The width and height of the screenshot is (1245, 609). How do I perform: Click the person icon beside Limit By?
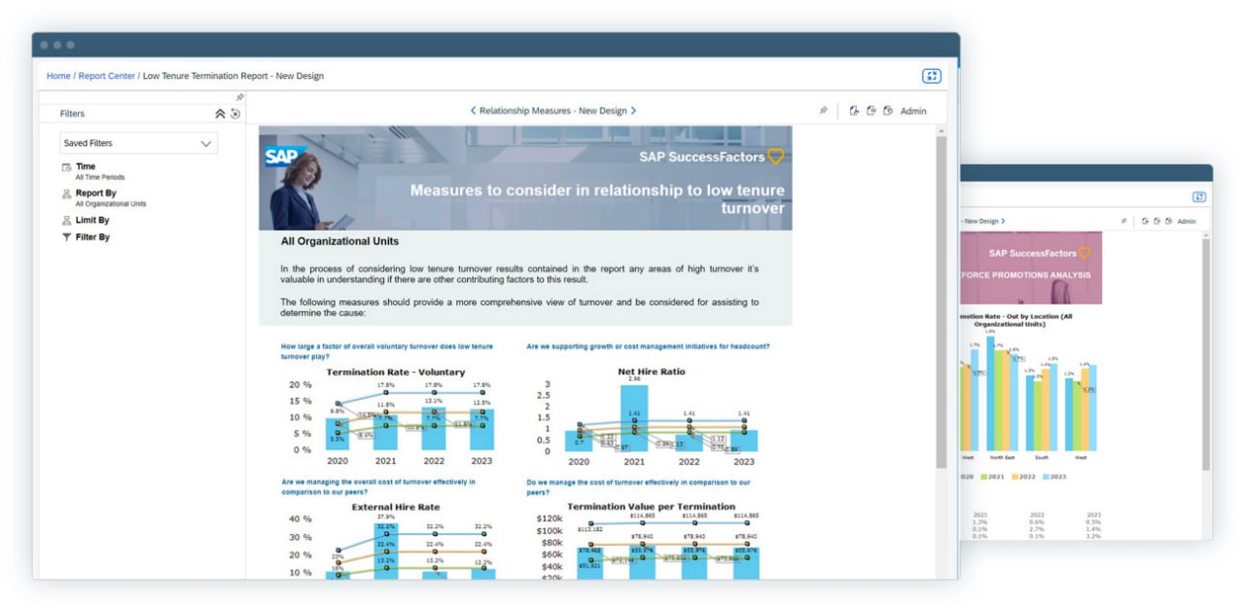[66, 221]
